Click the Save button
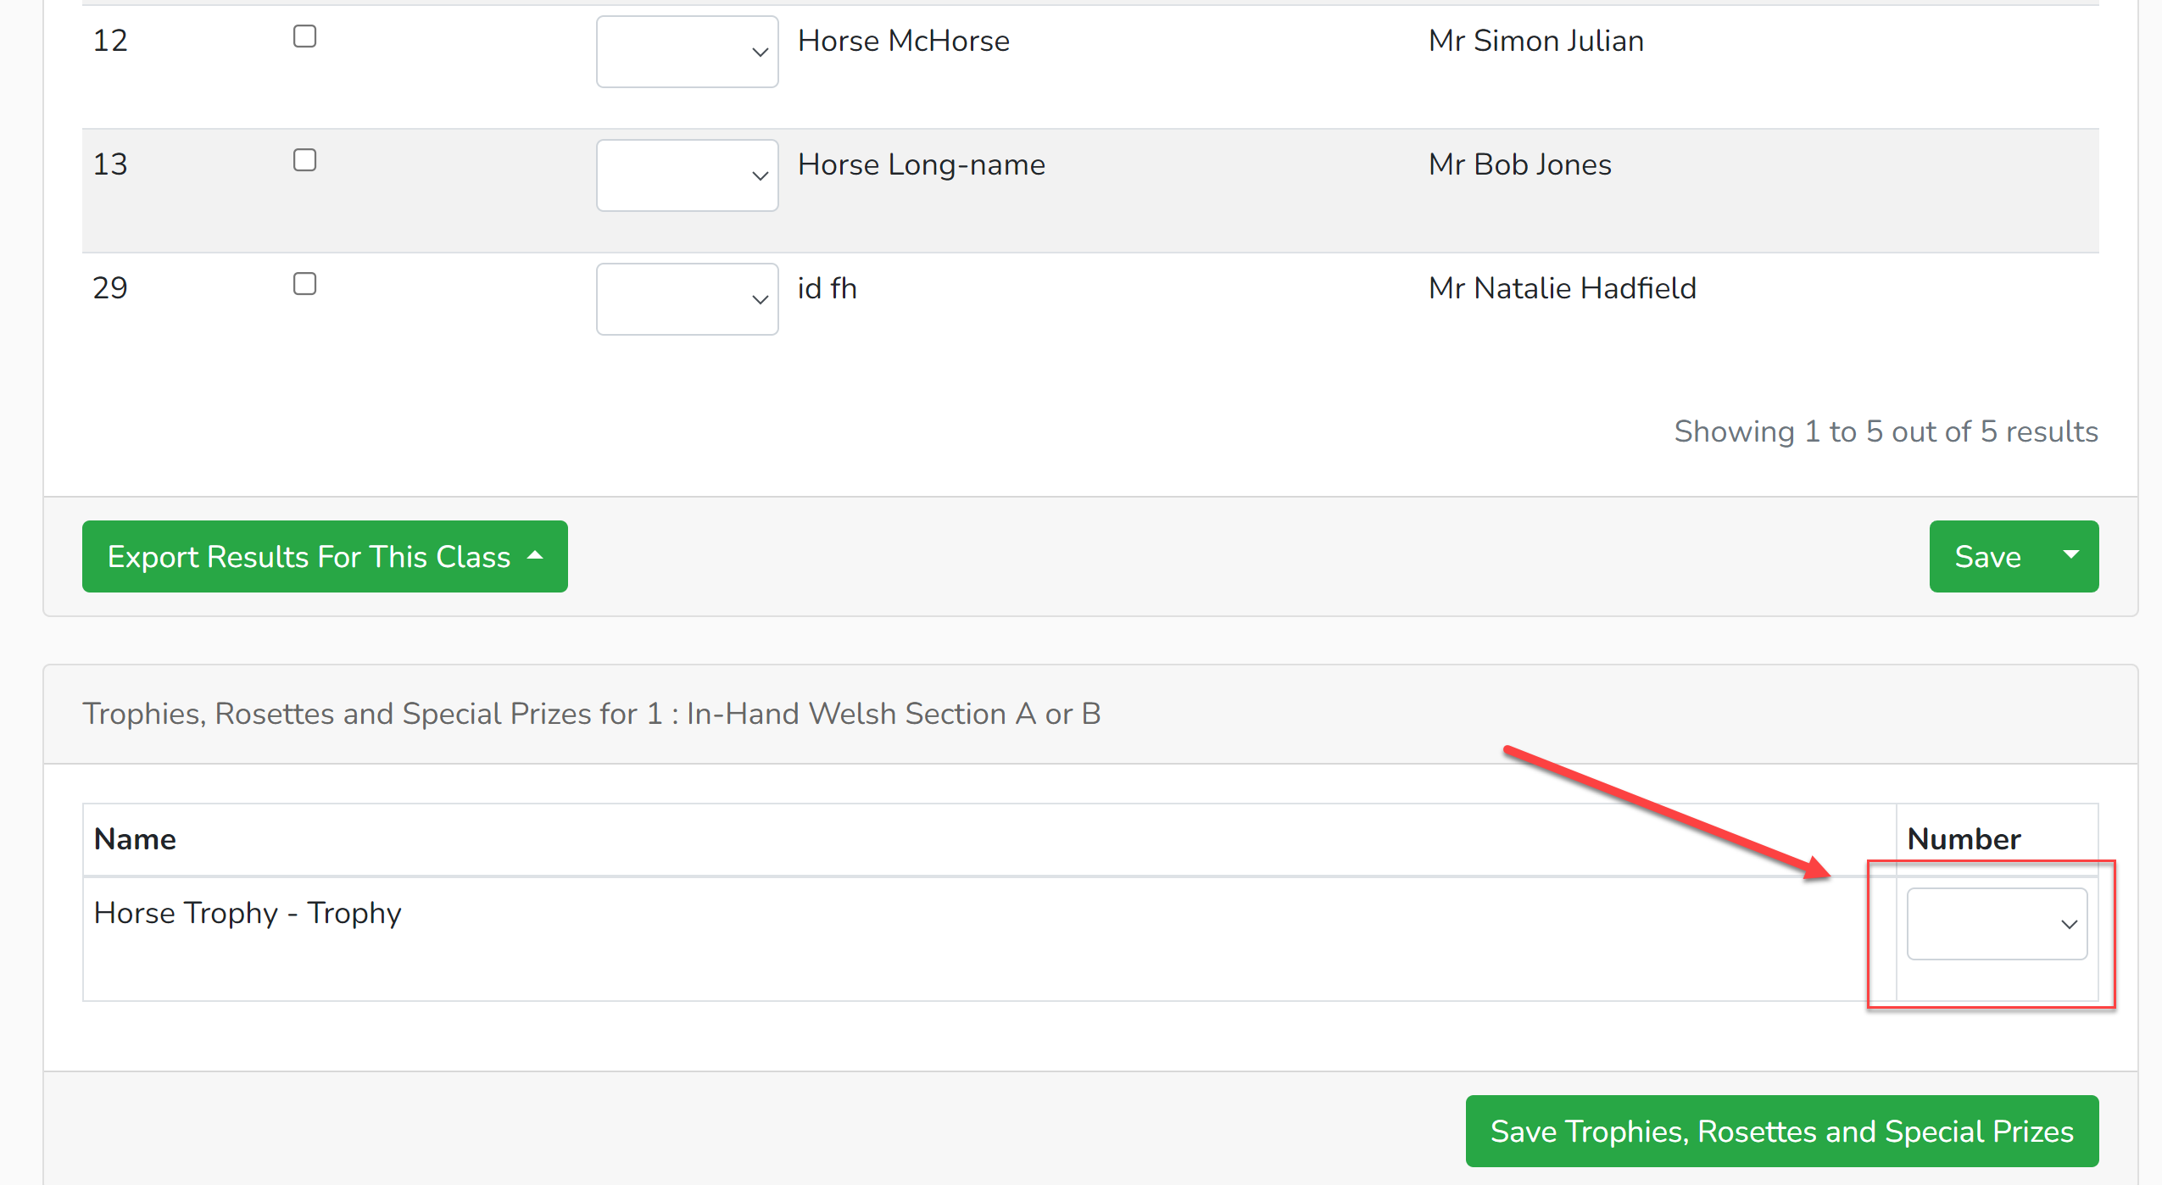 click(1987, 556)
